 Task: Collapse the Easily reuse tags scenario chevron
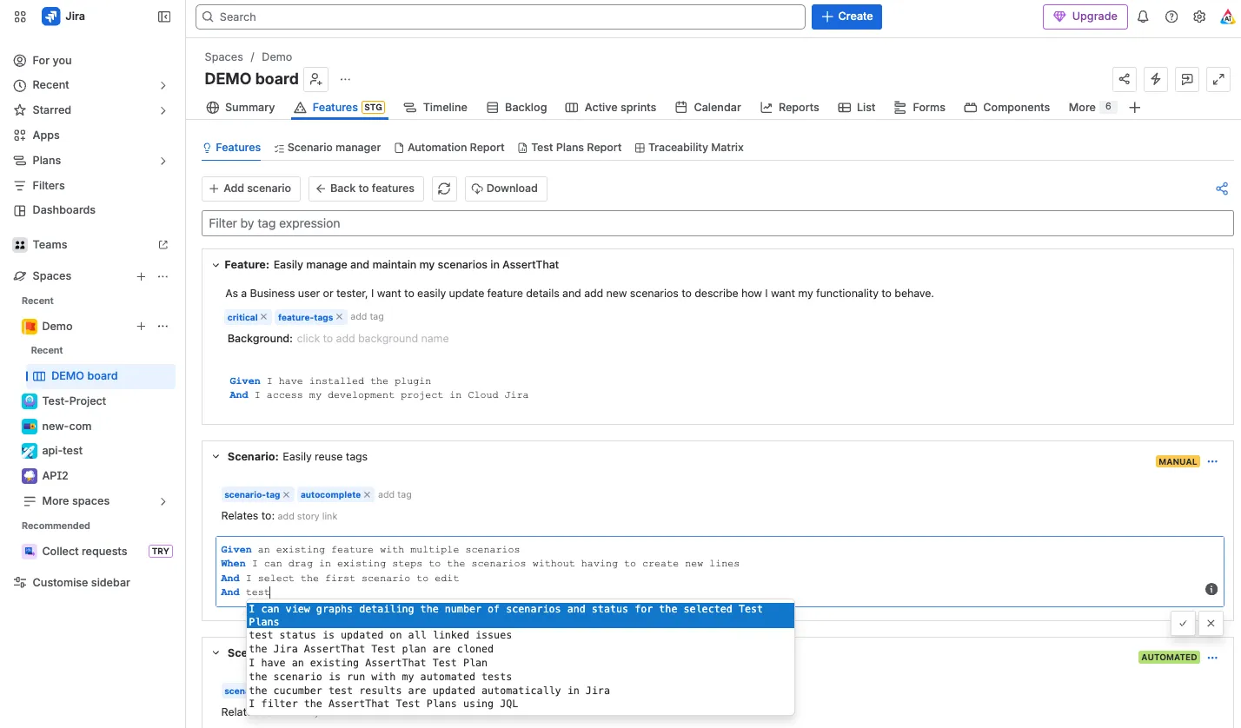(x=216, y=456)
